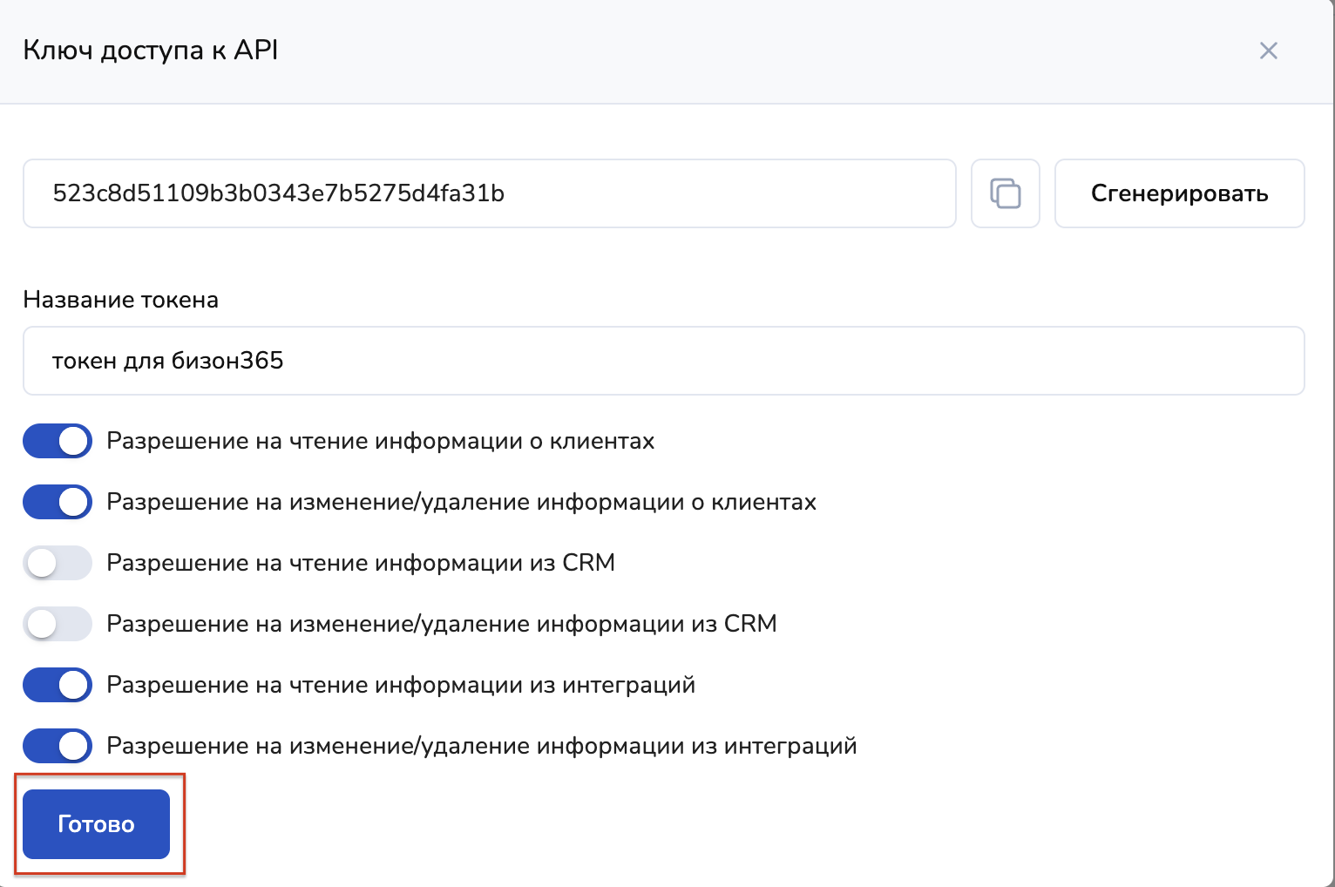
Task: Click the Сгенерировать button
Action: pyautogui.click(x=1179, y=193)
